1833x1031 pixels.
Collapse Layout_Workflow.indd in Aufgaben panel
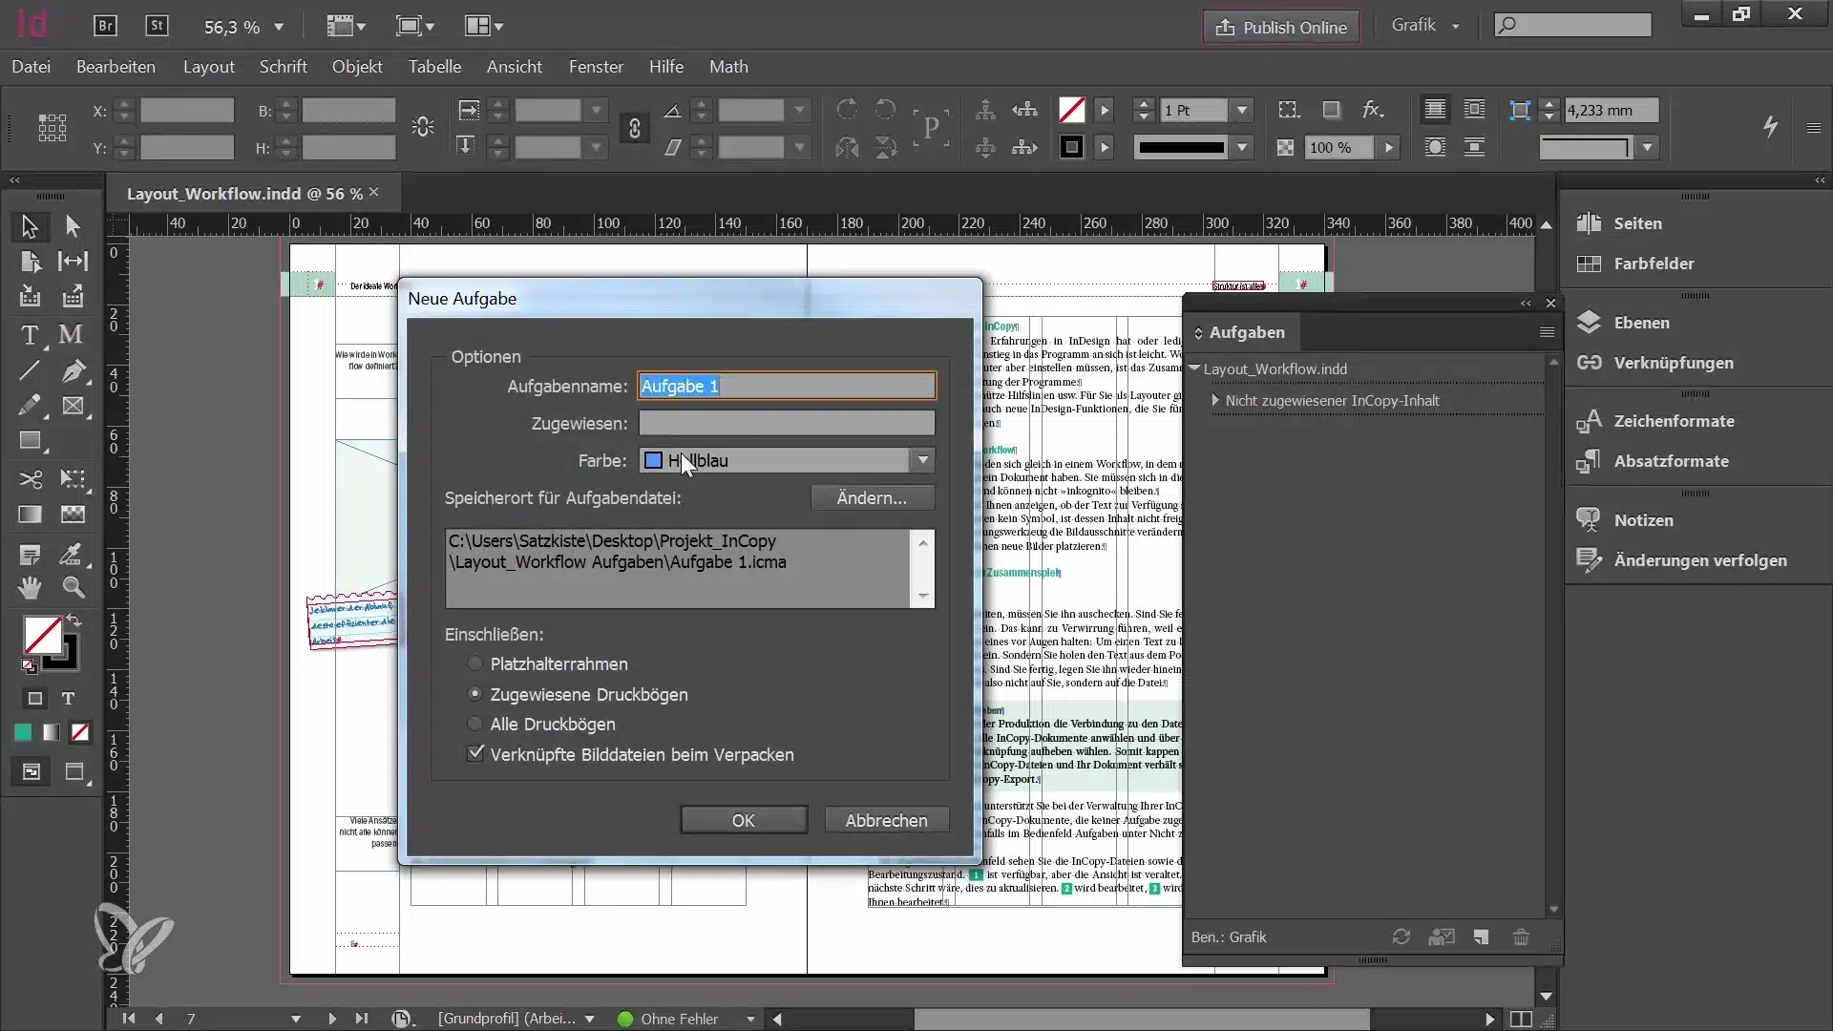pyautogui.click(x=1194, y=368)
